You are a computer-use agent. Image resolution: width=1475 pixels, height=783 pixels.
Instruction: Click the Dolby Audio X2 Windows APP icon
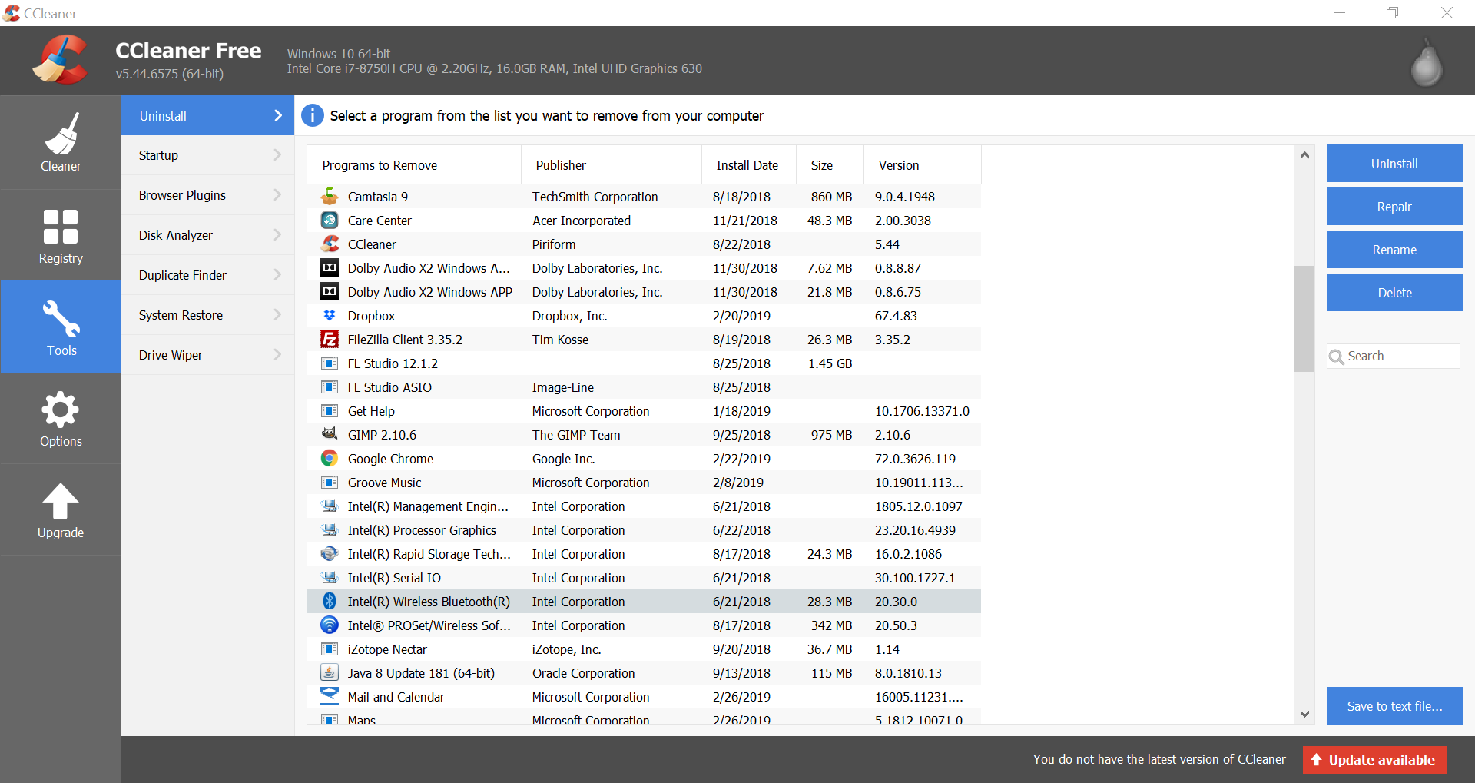(330, 292)
